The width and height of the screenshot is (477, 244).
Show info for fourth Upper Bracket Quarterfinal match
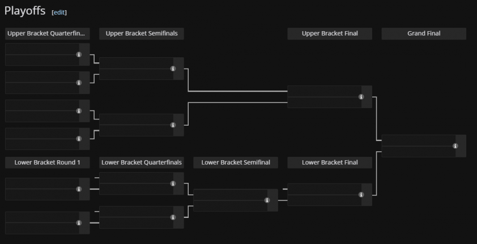(x=79, y=139)
